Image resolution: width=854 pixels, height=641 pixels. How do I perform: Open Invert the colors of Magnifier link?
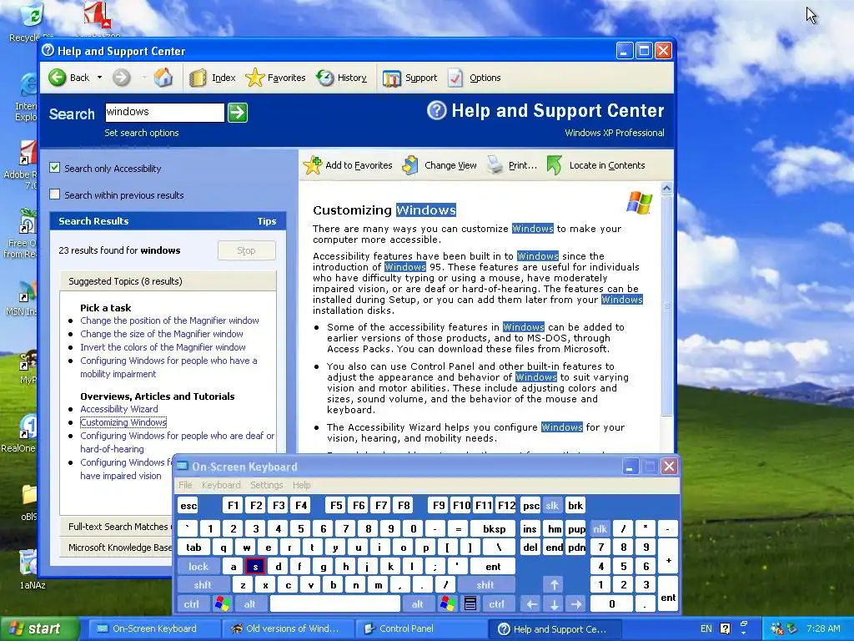point(163,347)
